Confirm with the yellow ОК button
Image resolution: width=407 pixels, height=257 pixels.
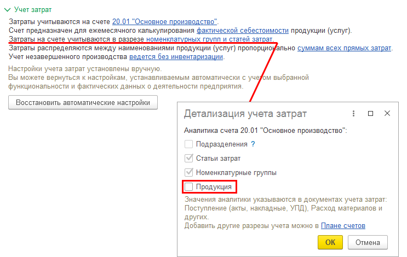[330, 242]
